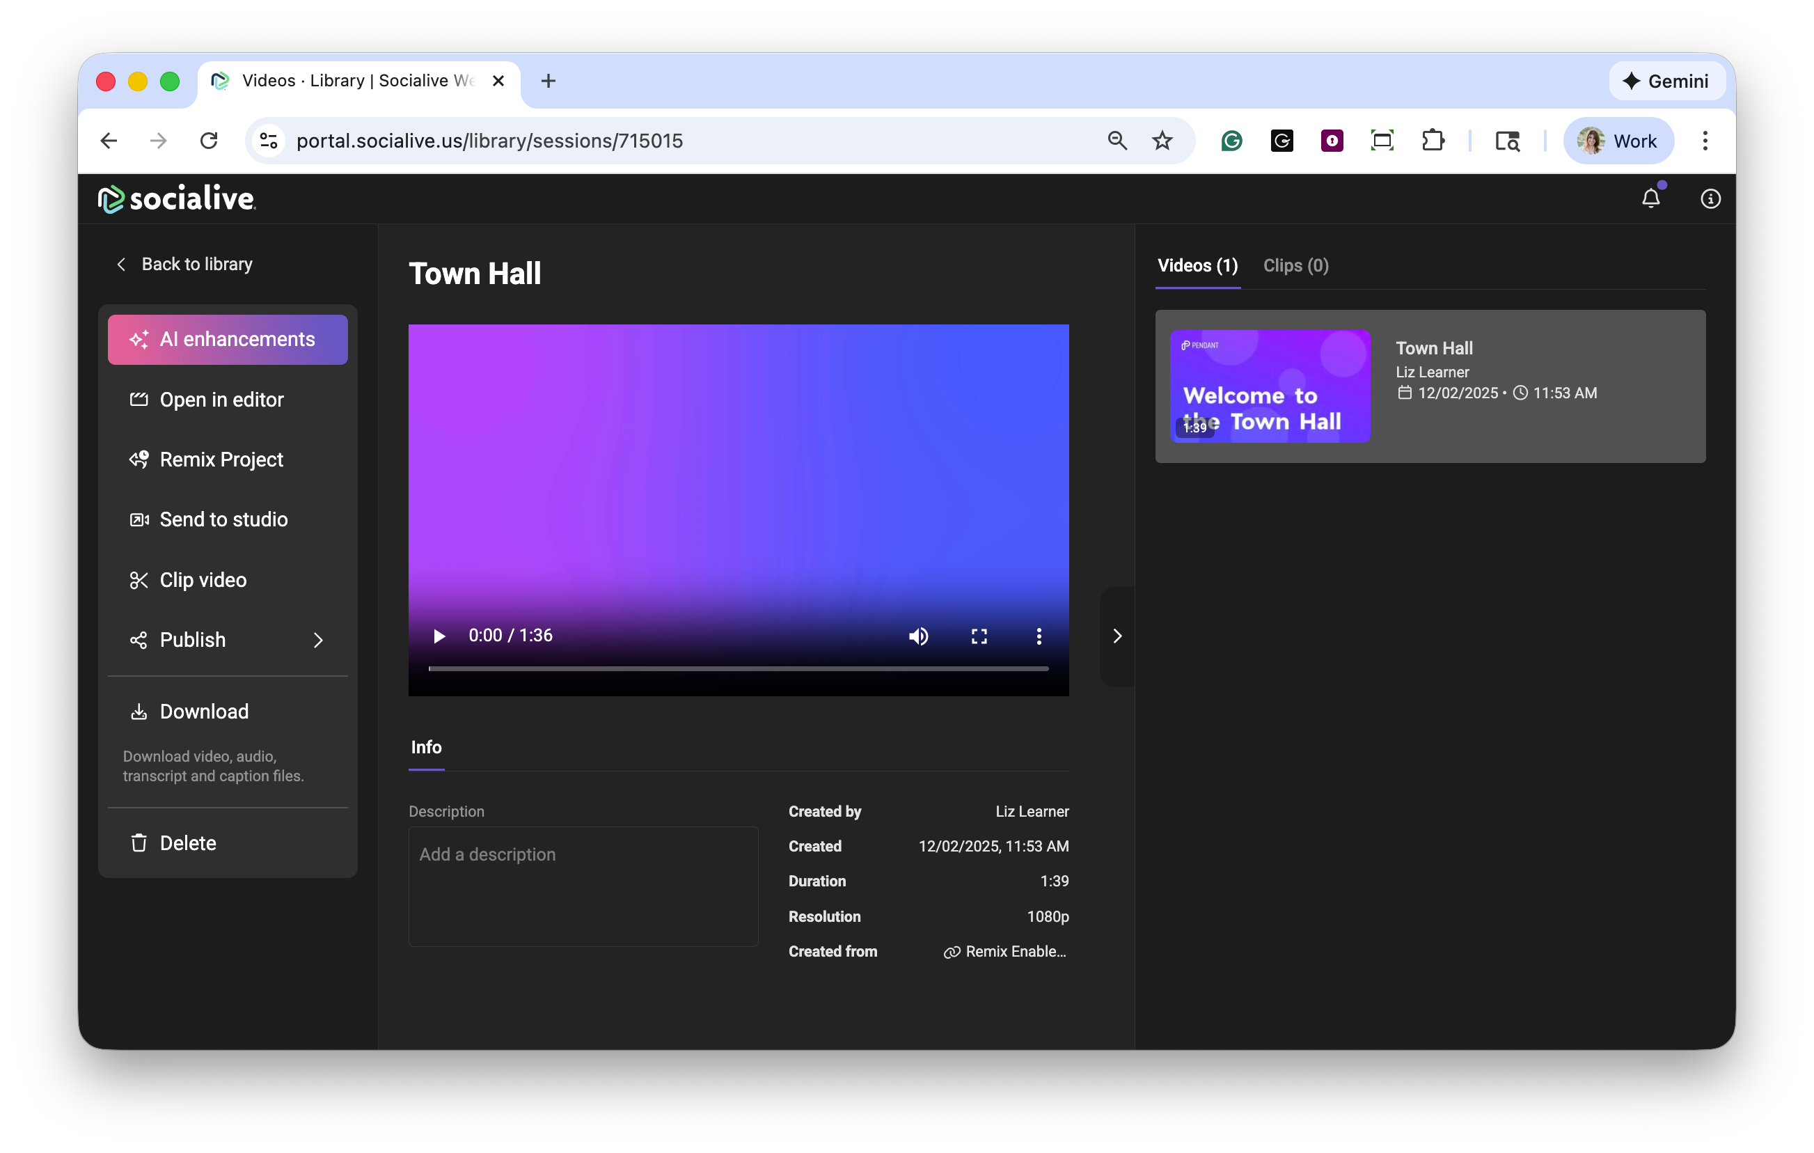
Task: Switch to the Clips (0) tab
Action: (x=1295, y=265)
